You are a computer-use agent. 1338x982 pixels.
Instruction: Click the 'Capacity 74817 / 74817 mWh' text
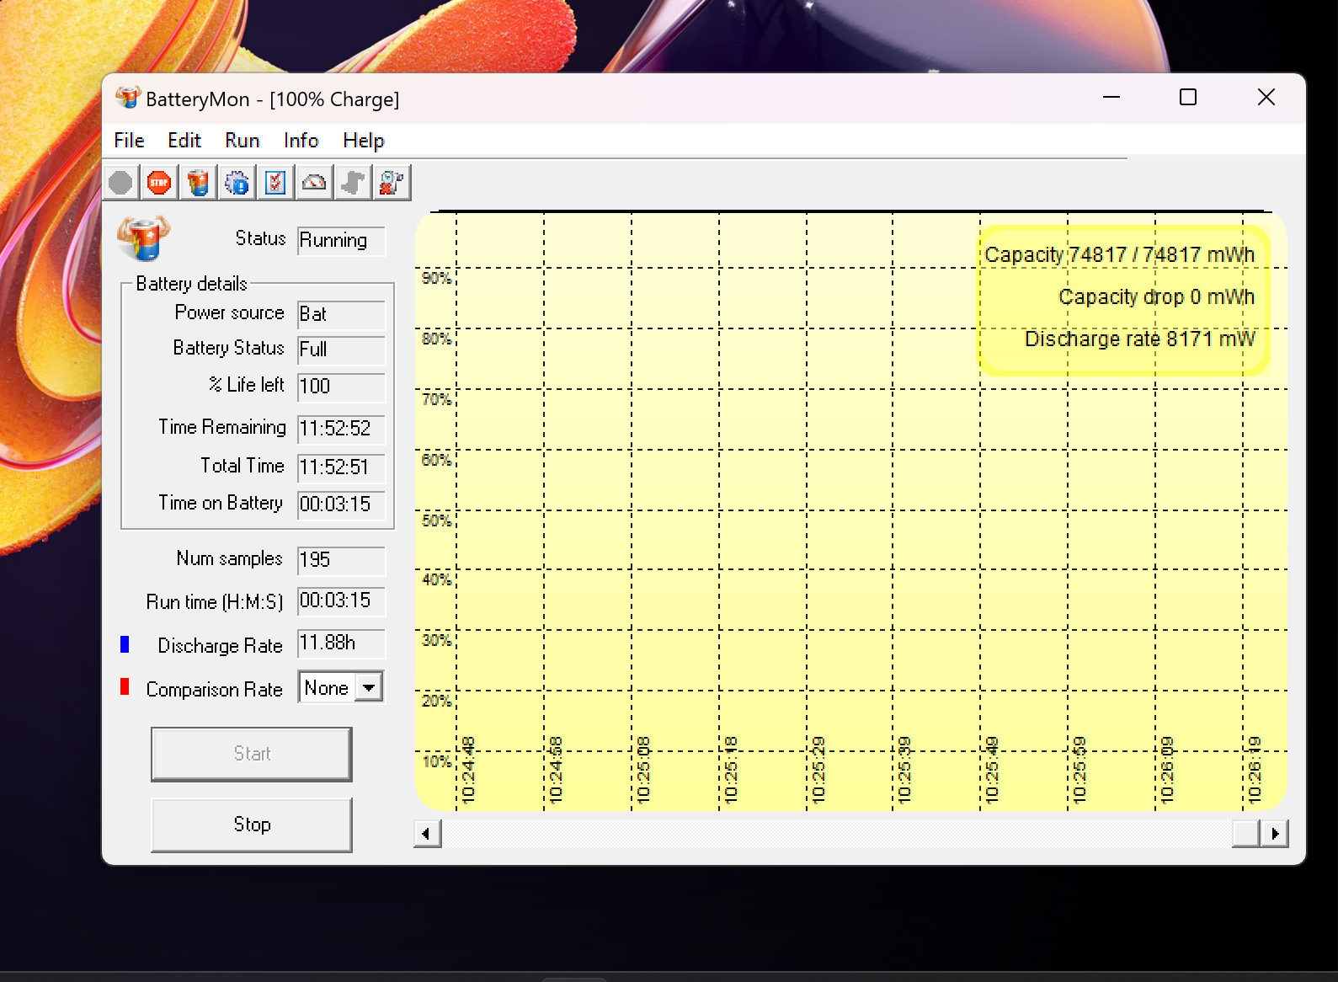pyautogui.click(x=1119, y=254)
